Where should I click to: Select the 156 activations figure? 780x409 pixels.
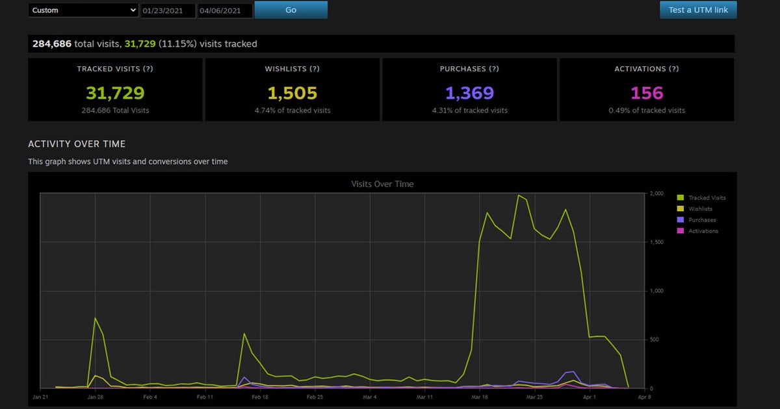pos(647,93)
